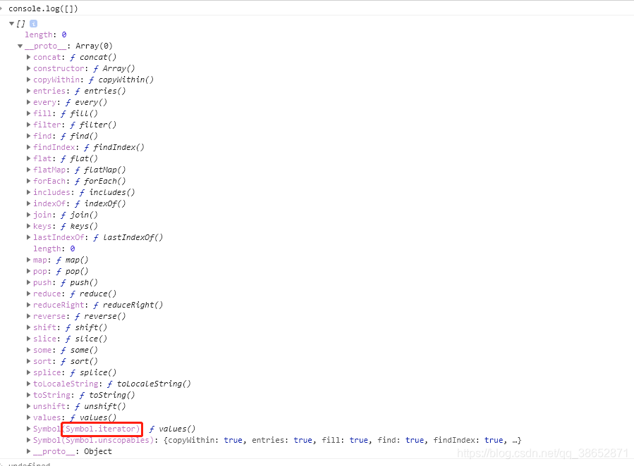This screenshot has width=634, height=466.
Task: Expand the __proto__: Object node
Action: click(29, 451)
